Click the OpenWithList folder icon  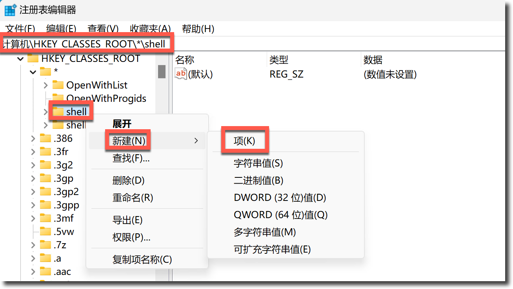coord(58,85)
